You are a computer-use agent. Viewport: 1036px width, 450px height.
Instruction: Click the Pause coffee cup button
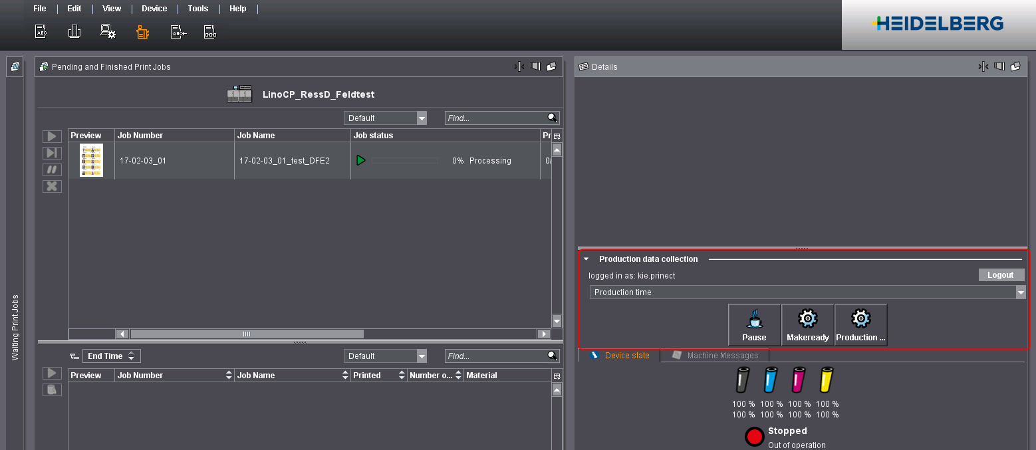(754, 325)
